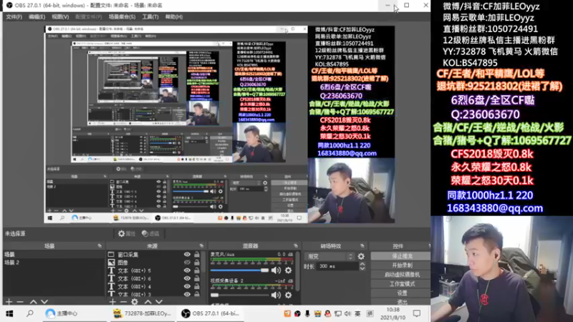Screen dimensions: 573x322
Task: Open the 文件(F) menu
Action: click(x=14, y=16)
